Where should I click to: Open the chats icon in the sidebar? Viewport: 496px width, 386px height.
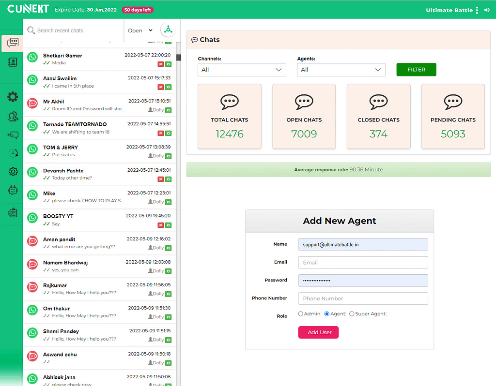click(x=13, y=43)
